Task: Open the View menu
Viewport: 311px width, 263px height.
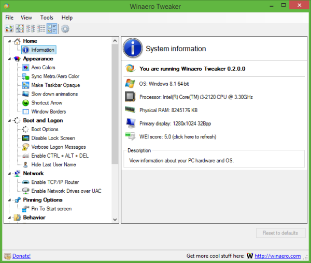Action: point(26,18)
